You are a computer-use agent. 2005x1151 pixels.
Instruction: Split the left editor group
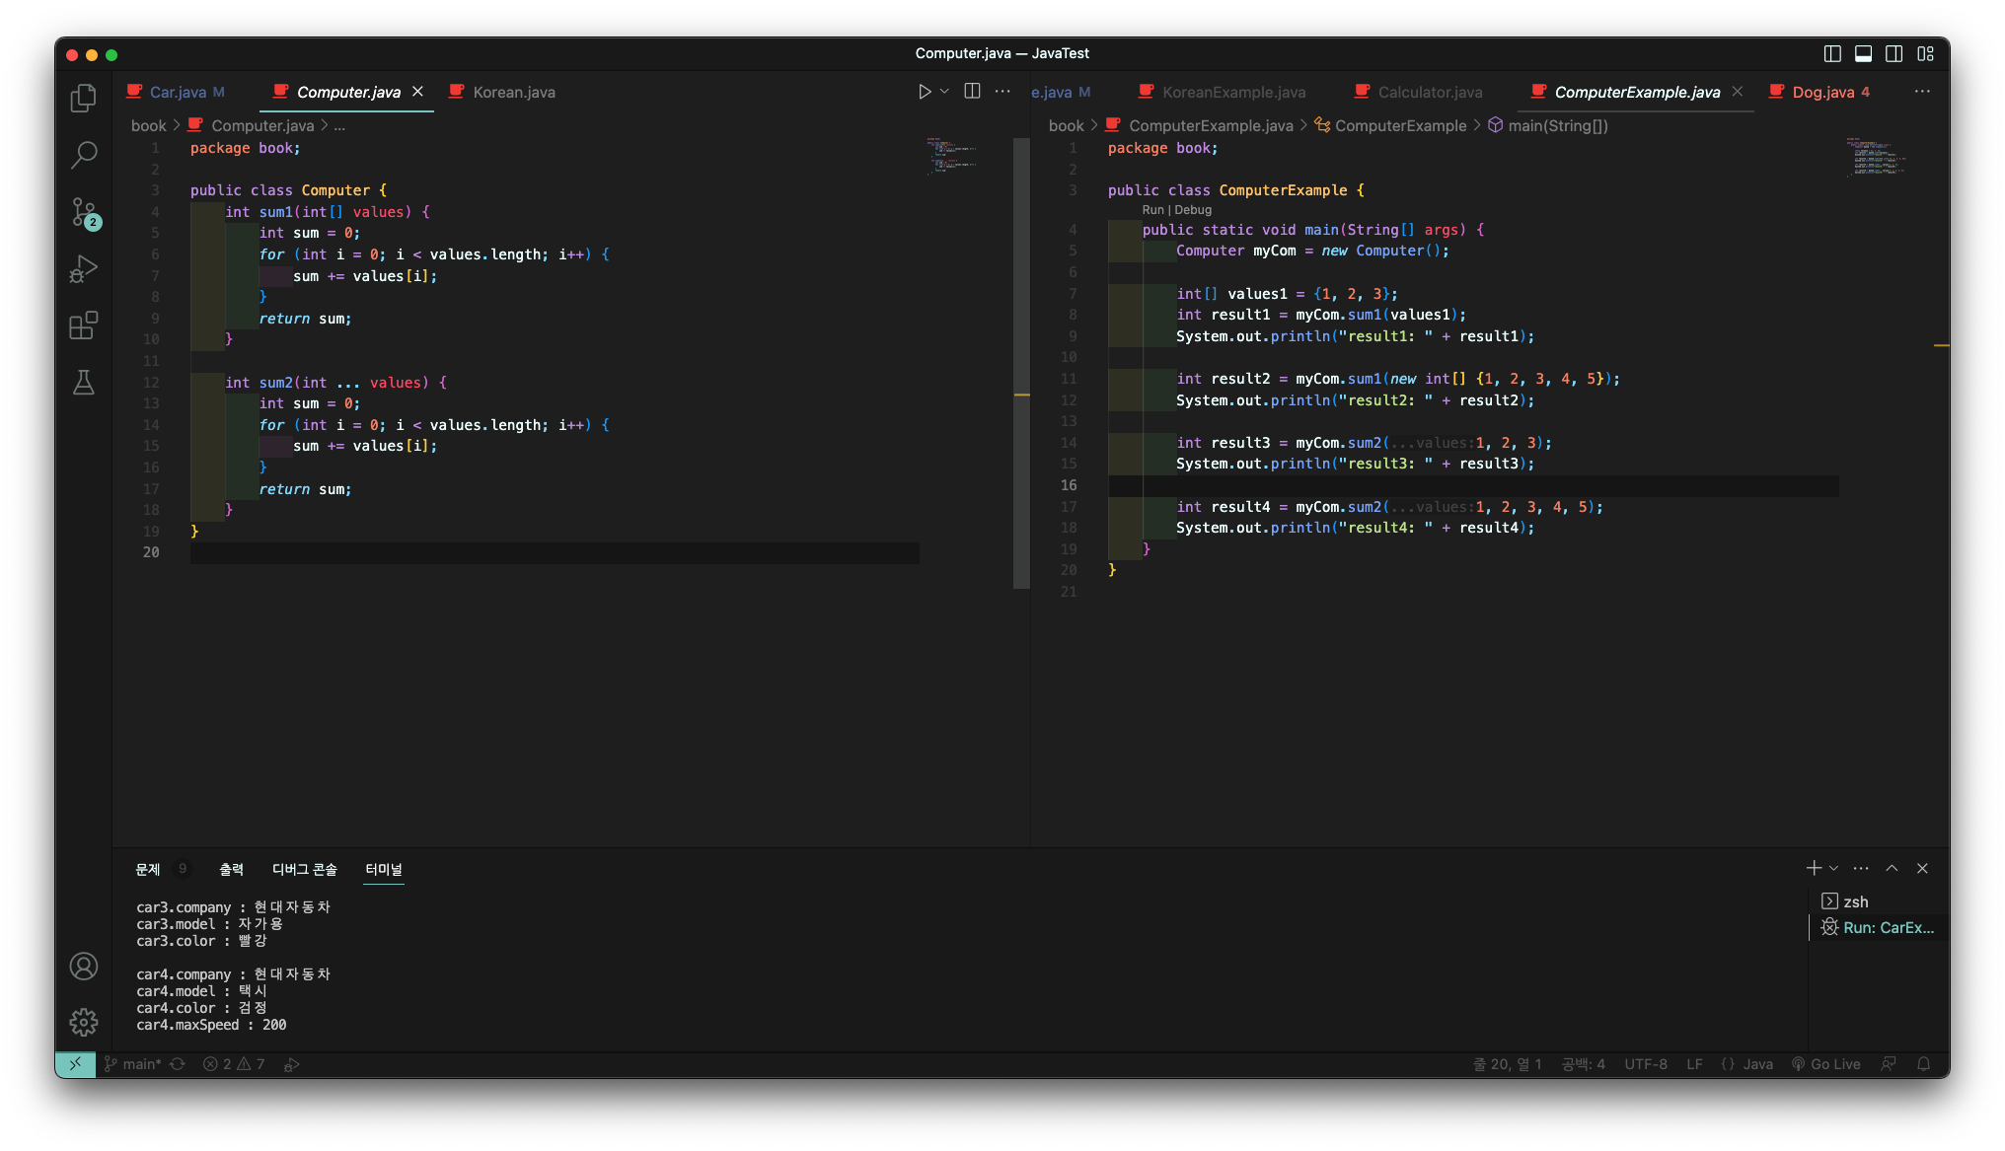(x=972, y=92)
